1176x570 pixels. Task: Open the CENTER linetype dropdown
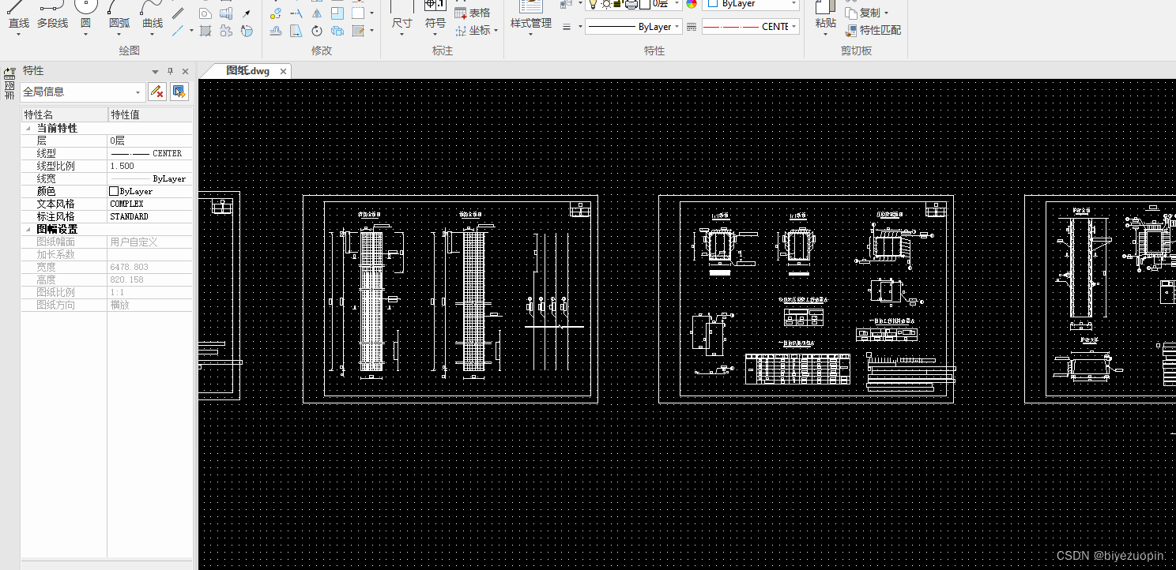coord(793,27)
